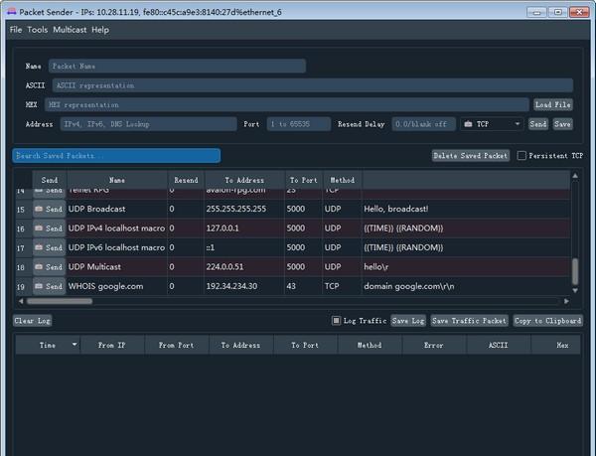
Task: Open the TCP protocol dropdown
Action: 492,124
